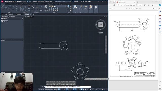Viewport: 162px width, 91px height.
Task: Toggle the start tab hamburger menu icon
Action: (2, 14)
